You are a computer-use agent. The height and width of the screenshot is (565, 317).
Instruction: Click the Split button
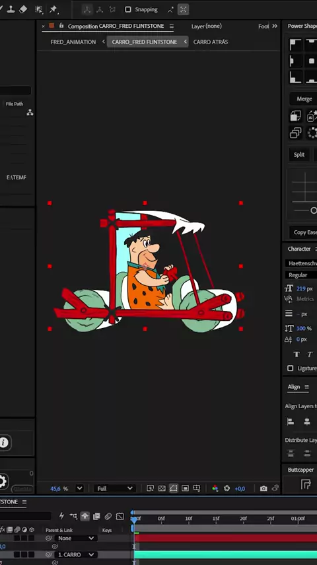tap(299, 155)
